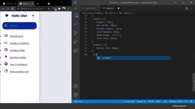Open the Source Control panel
The height and width of the screenshot is (109, 195).
[76, 33]
